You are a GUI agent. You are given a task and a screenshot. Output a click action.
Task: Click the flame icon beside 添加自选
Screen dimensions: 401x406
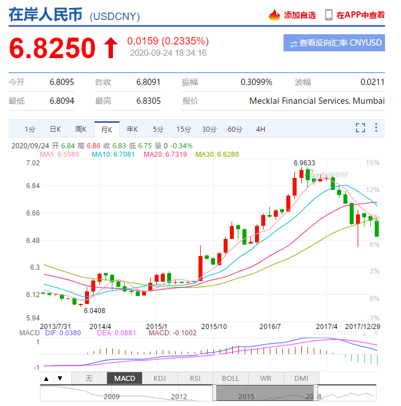tap(275, 15)
